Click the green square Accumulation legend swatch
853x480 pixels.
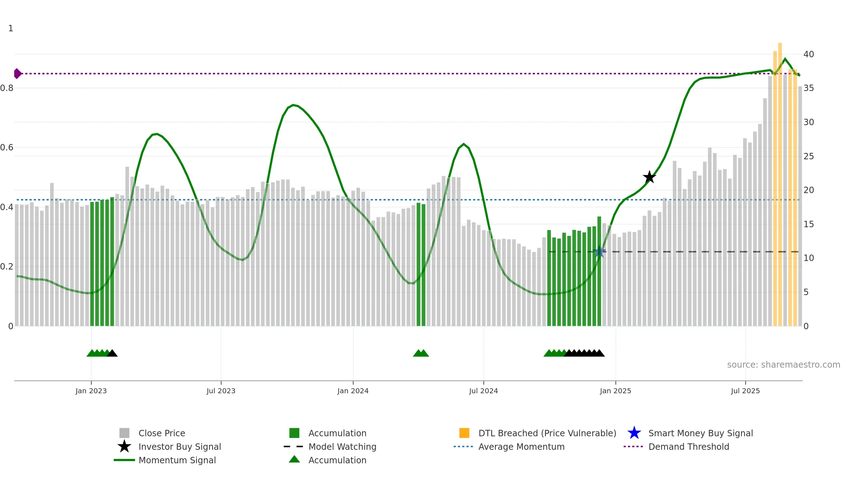tap(294, 433)
